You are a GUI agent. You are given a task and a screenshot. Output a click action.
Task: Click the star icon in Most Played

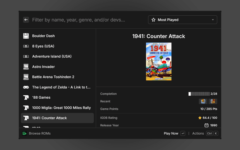click(x=153, y=20)
